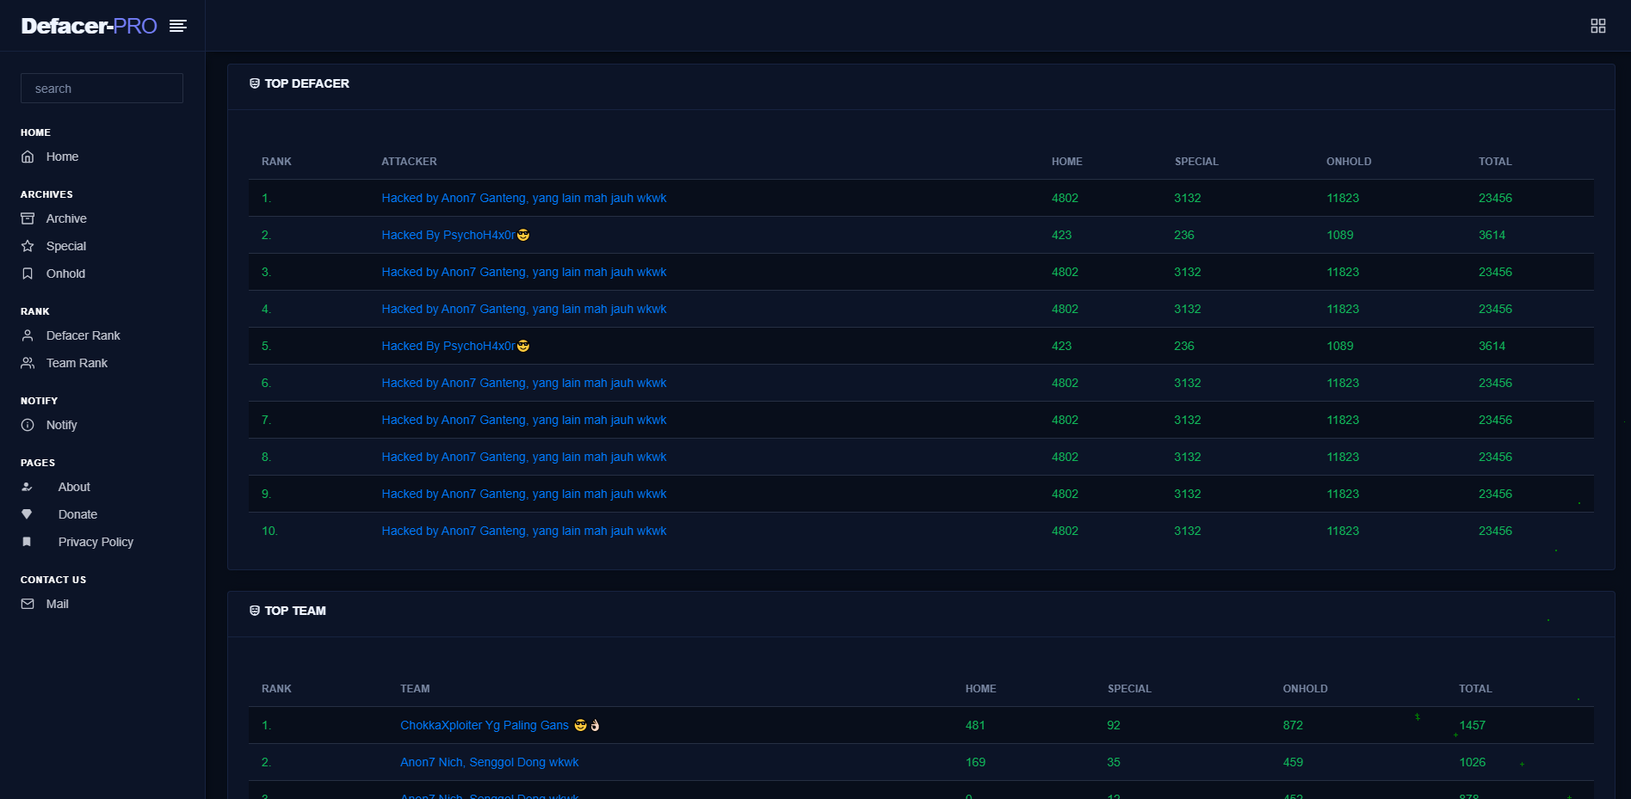Click the 'ChokkaXploiter Yg Paling Gans' team link

[485, 725]
